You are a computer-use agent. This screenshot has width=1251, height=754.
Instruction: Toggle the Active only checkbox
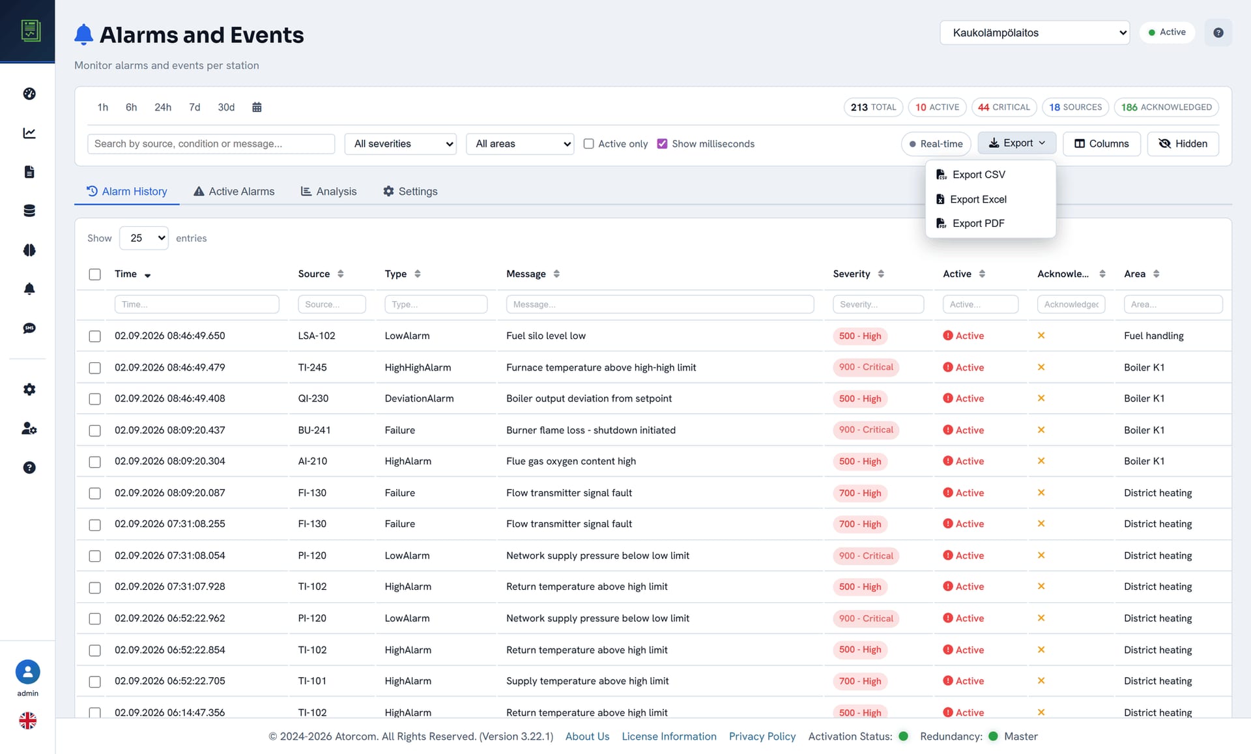[x=588, y=144]
